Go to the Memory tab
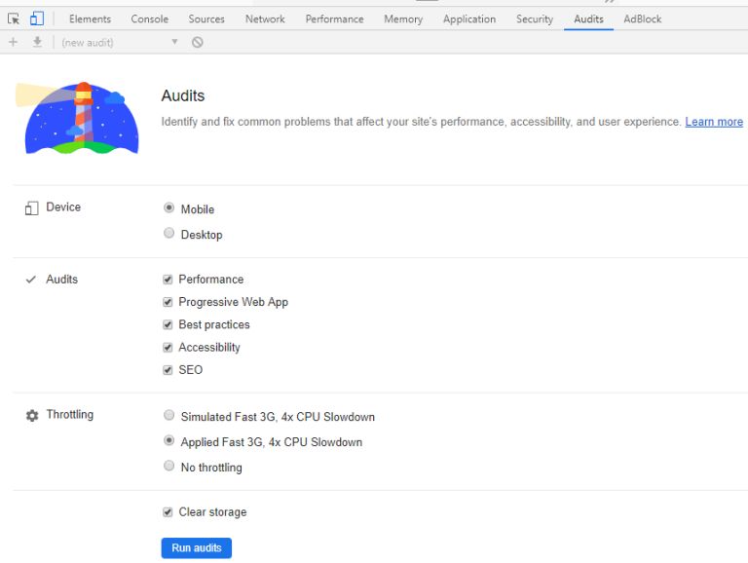 403,19
